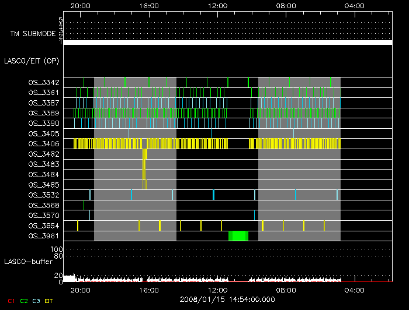Click the white TM SUBMODE status bar

(x=227, y=43)
